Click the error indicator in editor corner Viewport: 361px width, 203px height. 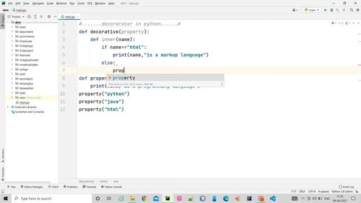coord(334,23)
